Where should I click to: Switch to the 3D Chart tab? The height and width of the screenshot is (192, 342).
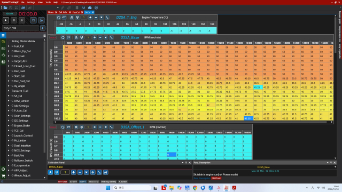tap(216, 178)
